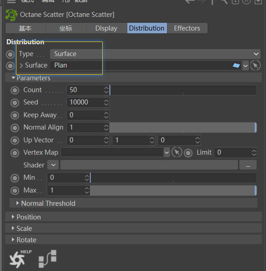
Task: Open the Vertex Map dropdown arrow
Action: coord(167,152)
